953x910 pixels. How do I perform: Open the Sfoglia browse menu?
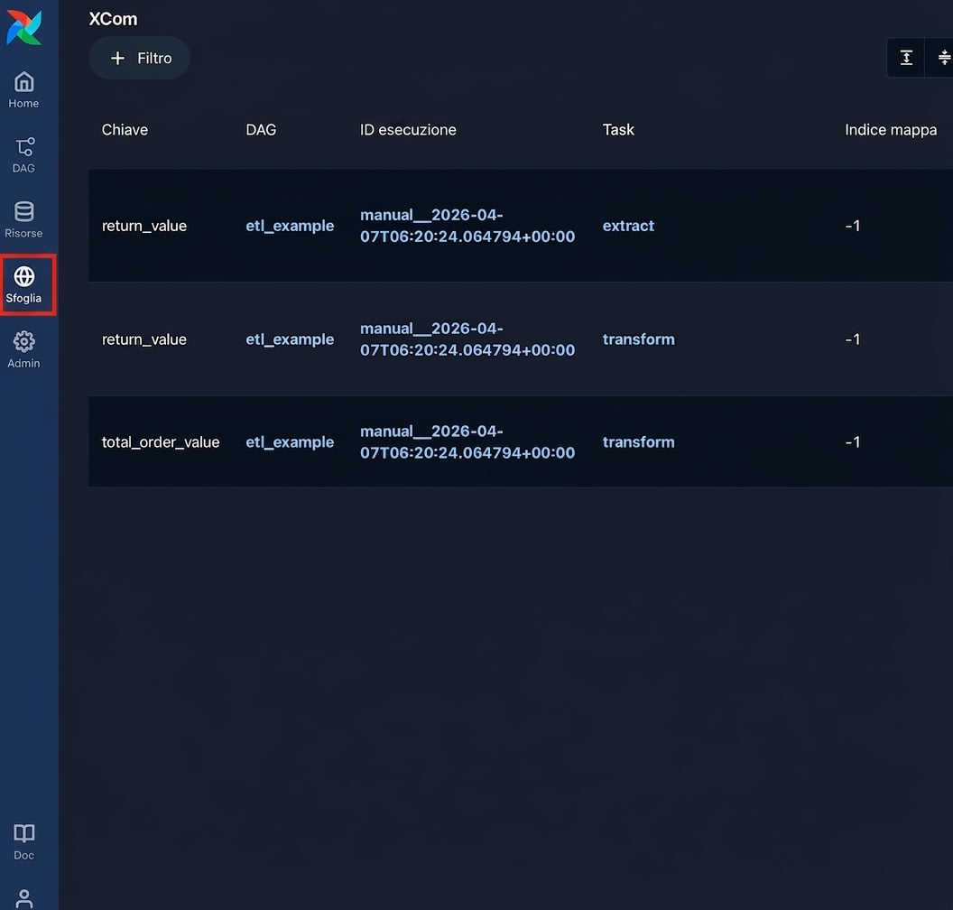pyautogui.click(x=23, y=284)
